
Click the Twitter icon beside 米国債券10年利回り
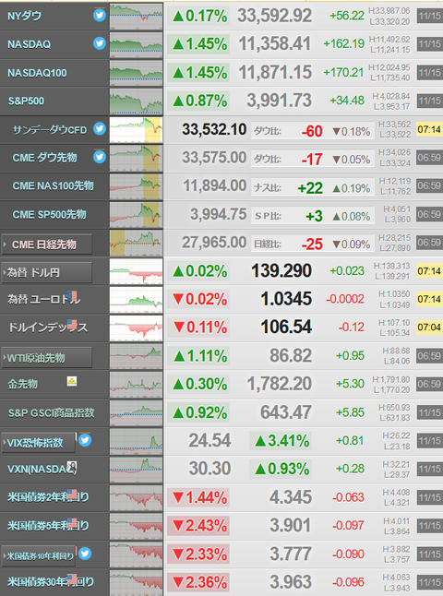[x=85, y=554]
